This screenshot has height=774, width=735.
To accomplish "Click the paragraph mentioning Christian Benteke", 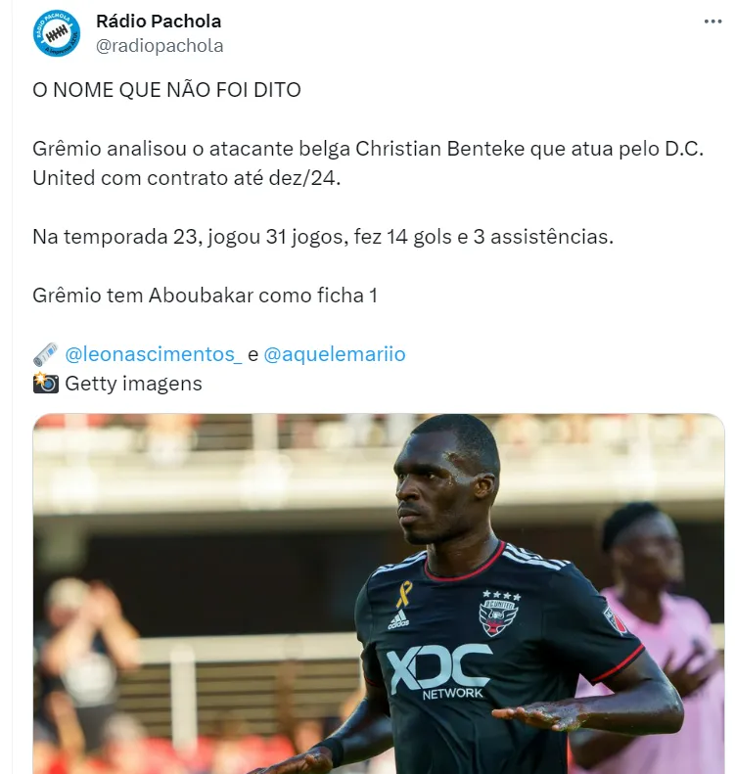I will coord(368,162).
